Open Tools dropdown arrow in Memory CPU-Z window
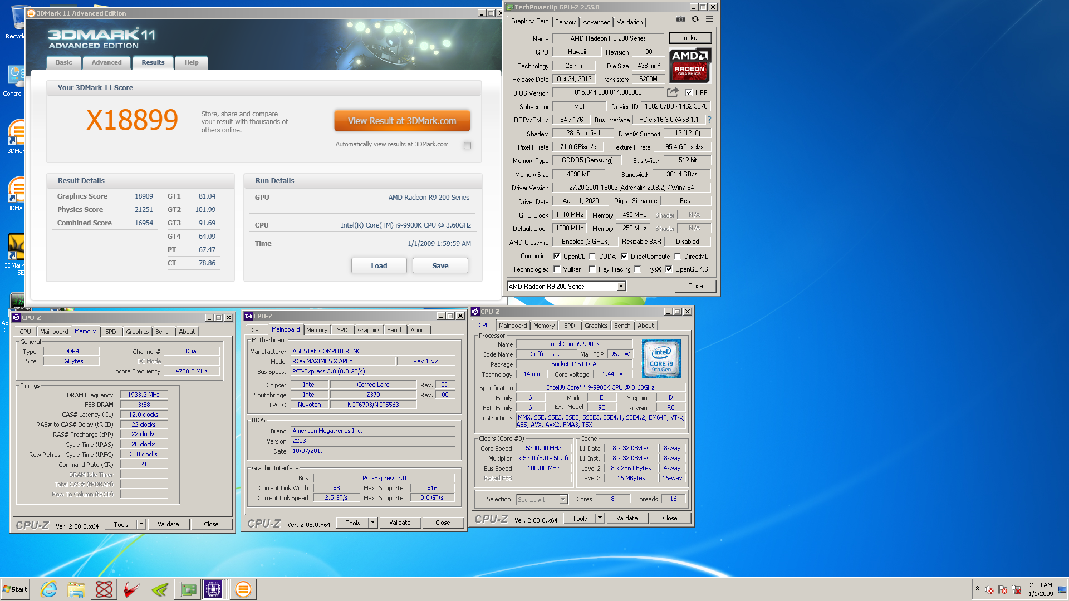This screenshot has height=601, width=1069. (141, 524)
